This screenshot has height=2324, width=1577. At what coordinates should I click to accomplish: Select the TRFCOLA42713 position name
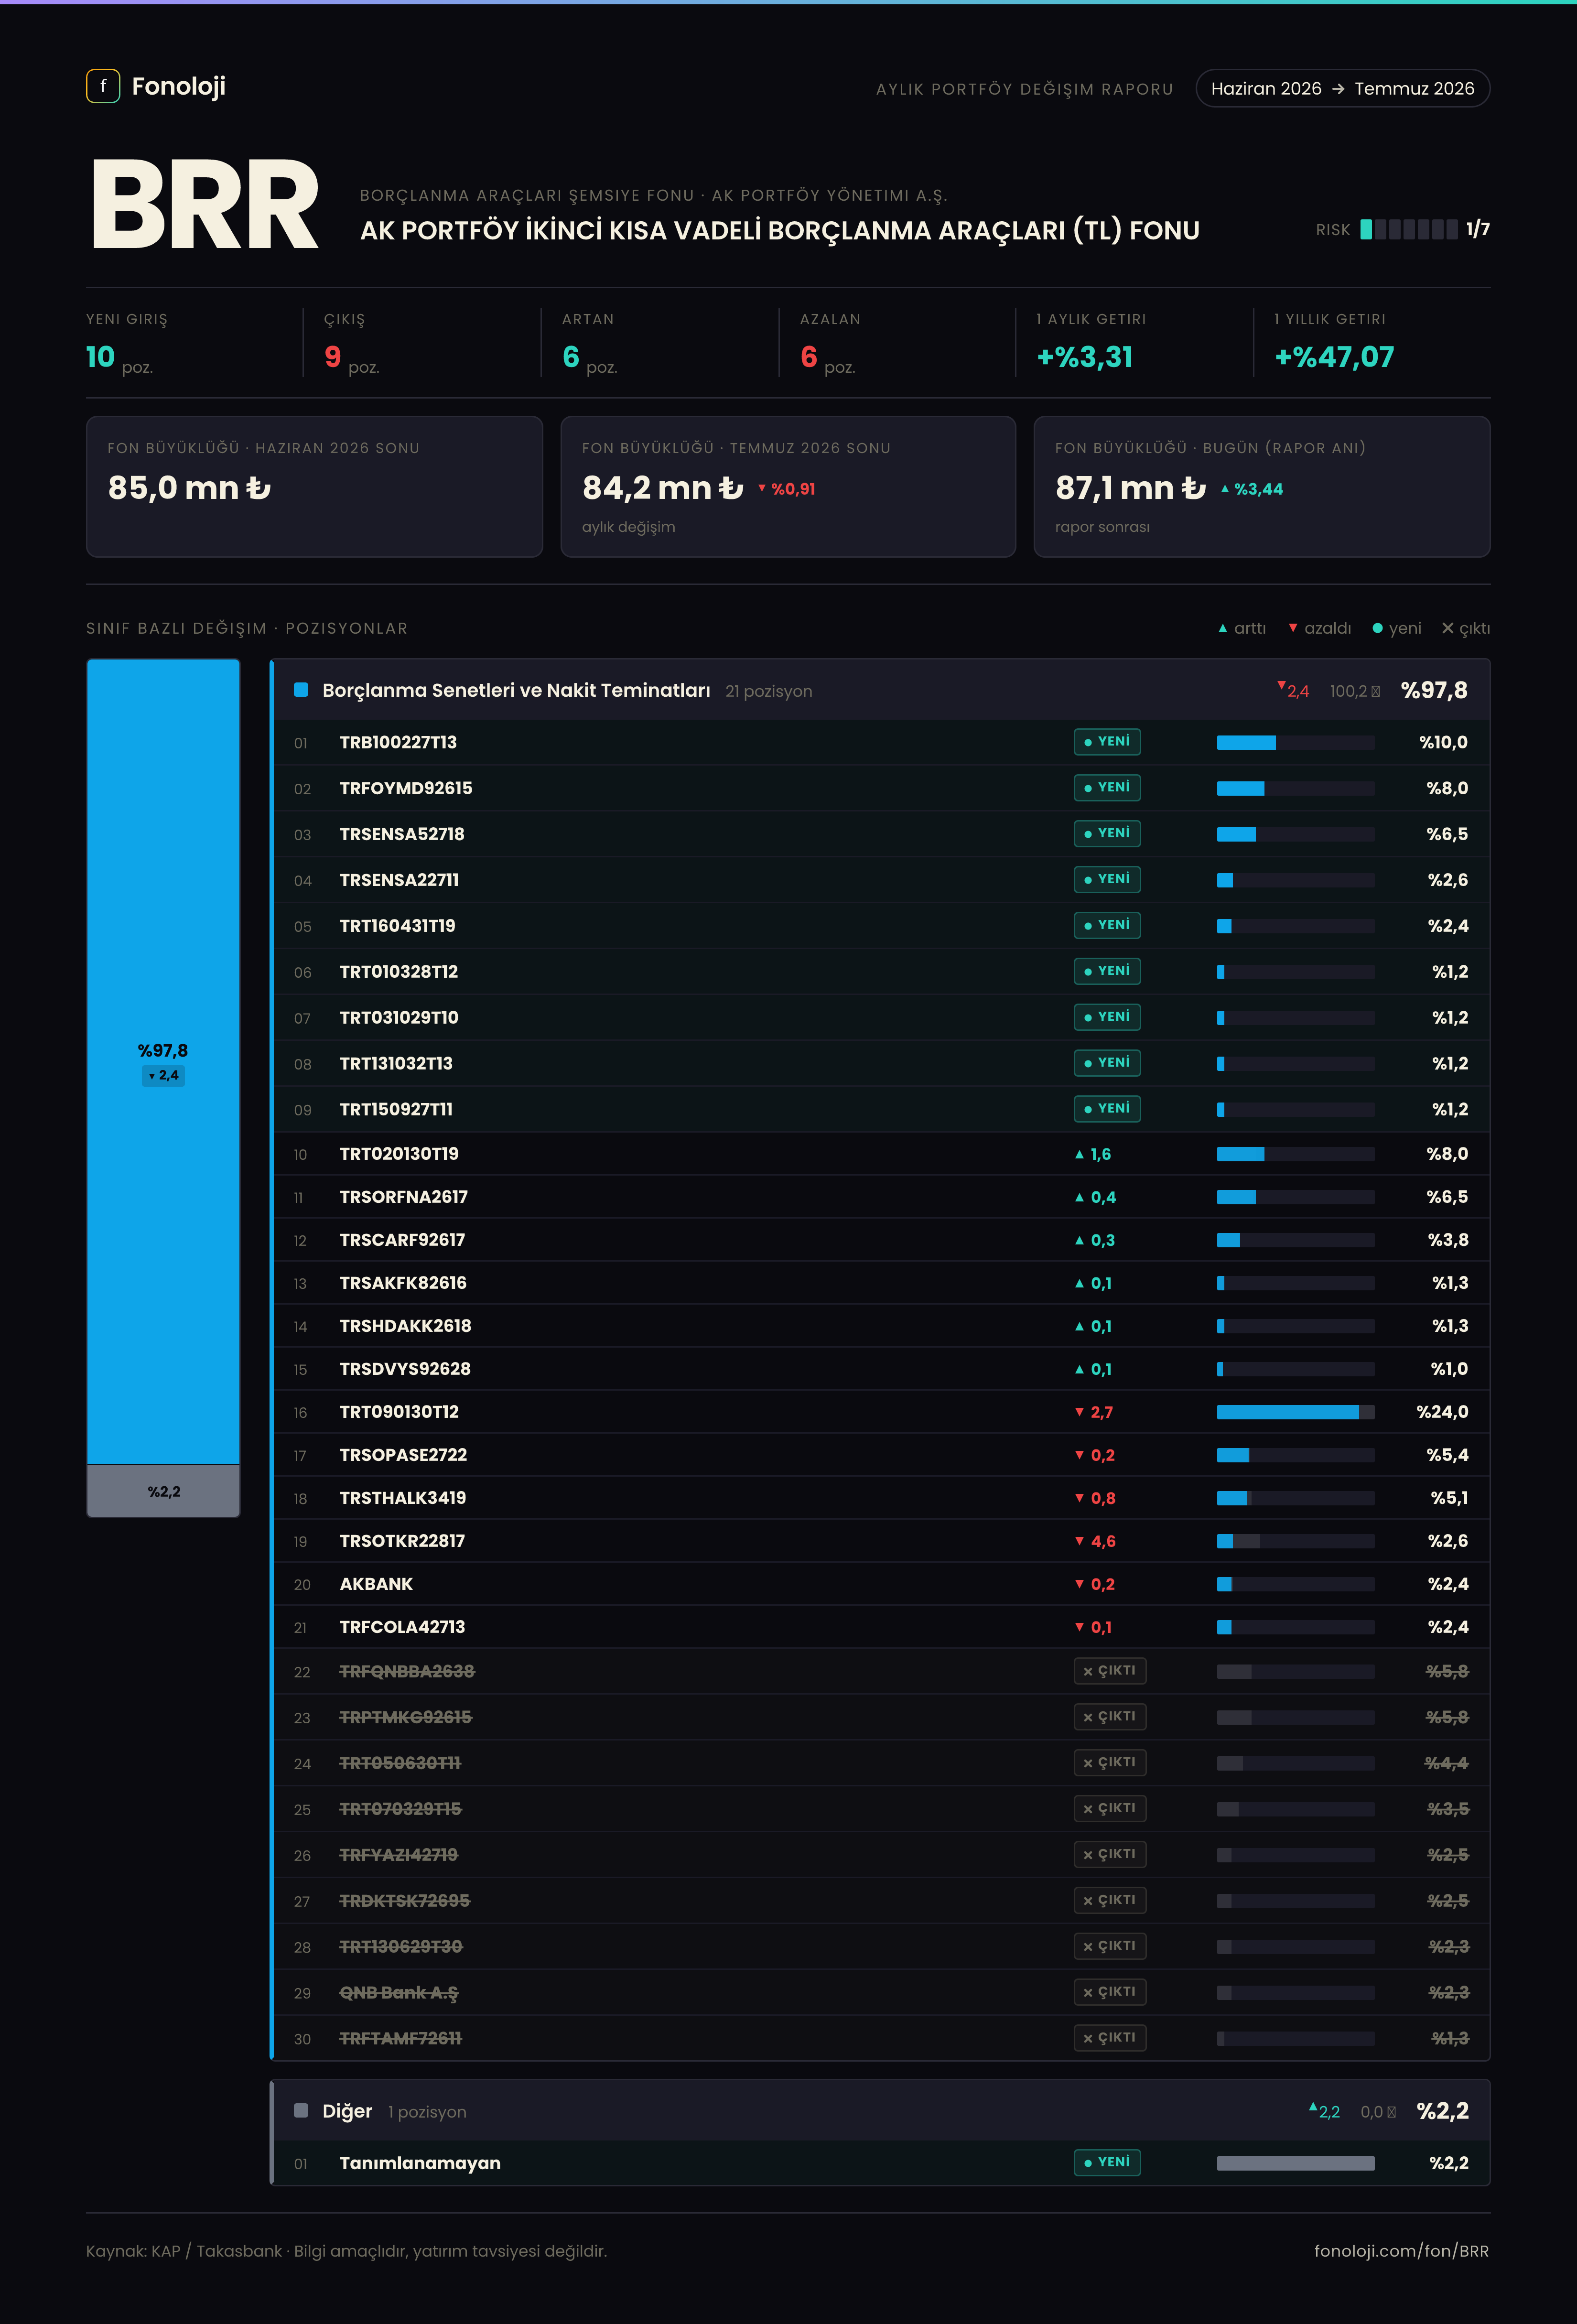[x=402, y=1627]
